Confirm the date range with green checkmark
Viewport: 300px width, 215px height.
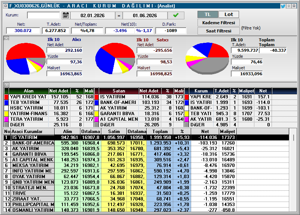(176, 15)
